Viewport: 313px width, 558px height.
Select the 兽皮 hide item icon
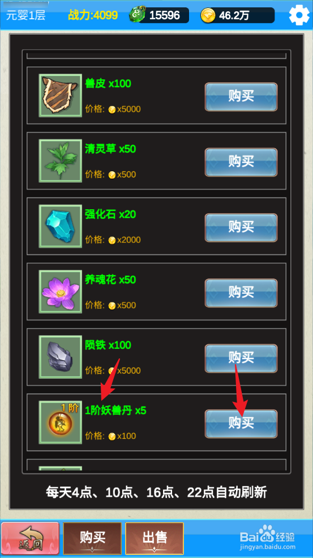(61, 95)
